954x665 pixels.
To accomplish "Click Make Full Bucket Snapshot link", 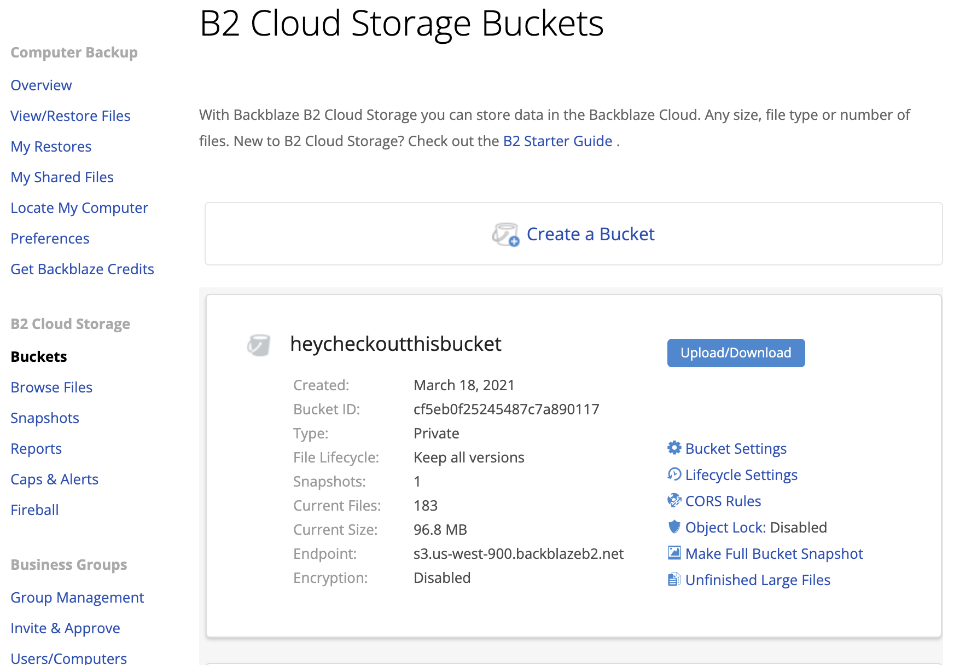I will [774, 554].
